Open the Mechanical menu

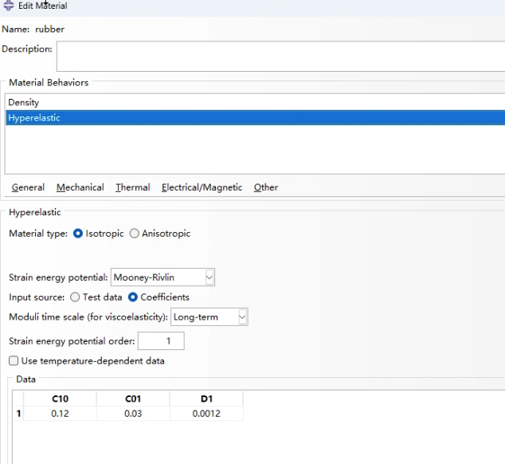pos(80,187)
